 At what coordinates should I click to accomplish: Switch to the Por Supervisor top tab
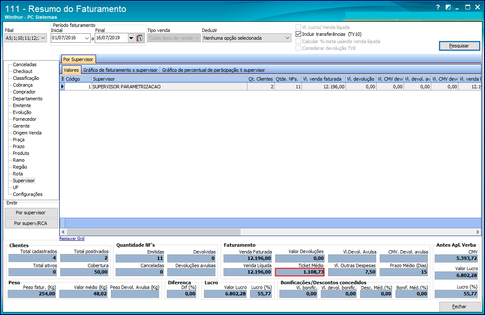78,59
